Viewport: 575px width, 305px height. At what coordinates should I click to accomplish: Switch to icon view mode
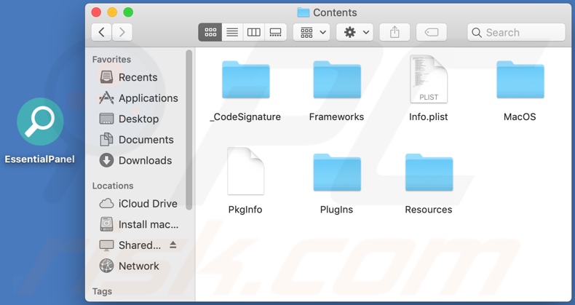(210, 32)
